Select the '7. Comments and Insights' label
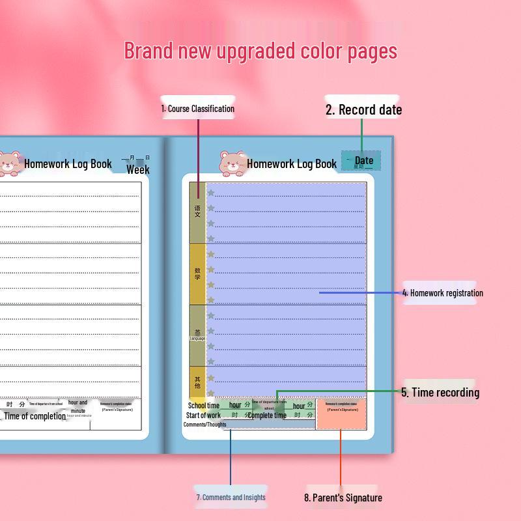 [x=231, y=497]
